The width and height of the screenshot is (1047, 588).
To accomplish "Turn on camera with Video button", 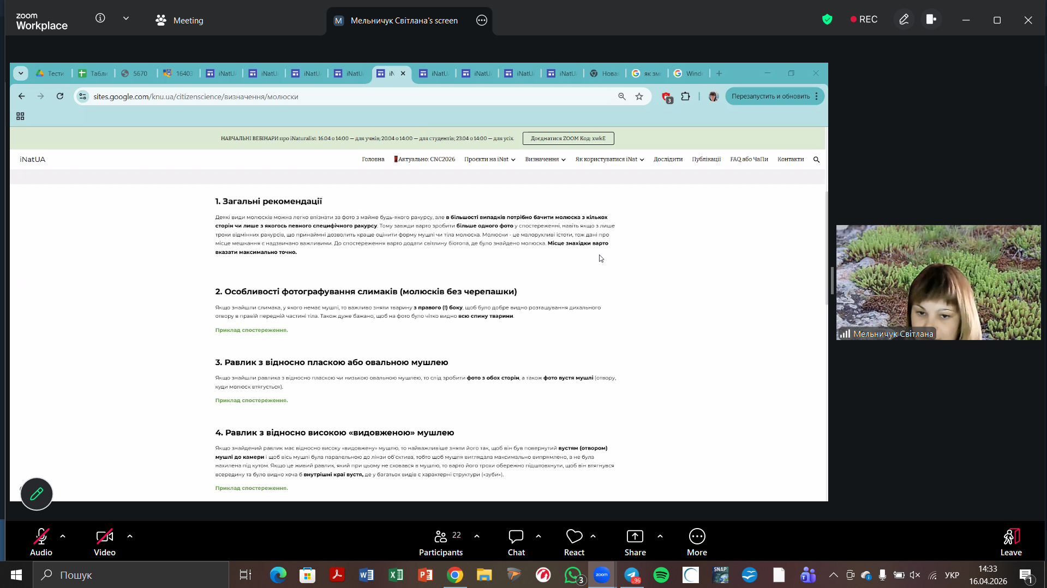I will click(x=104, y=542).
